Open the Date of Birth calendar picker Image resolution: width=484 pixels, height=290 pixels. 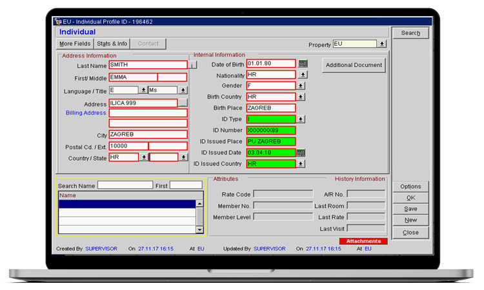pos(303,64)
